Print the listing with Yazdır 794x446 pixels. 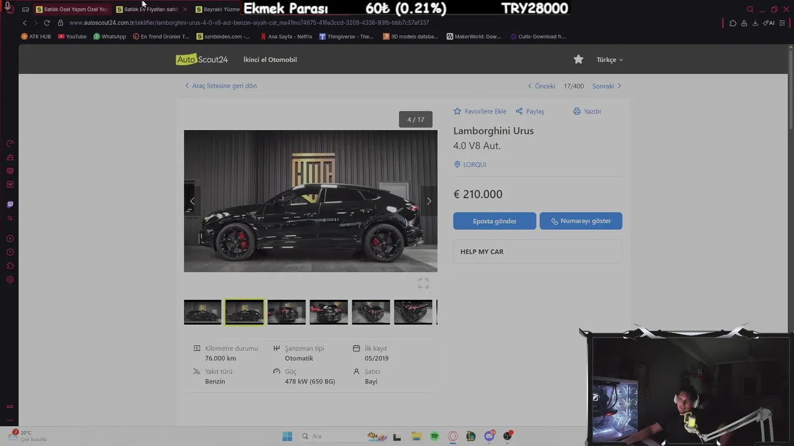pyautogui.click(x=587, y=111)
